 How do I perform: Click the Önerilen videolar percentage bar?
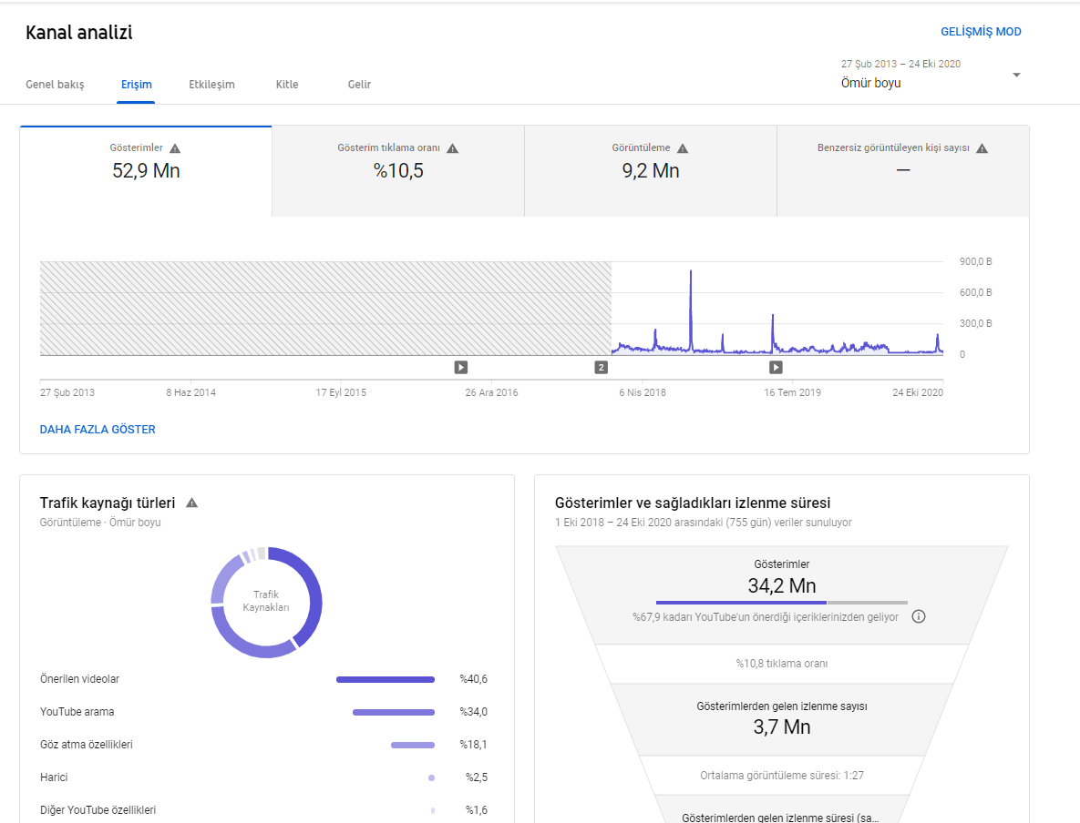coord(385,679)
